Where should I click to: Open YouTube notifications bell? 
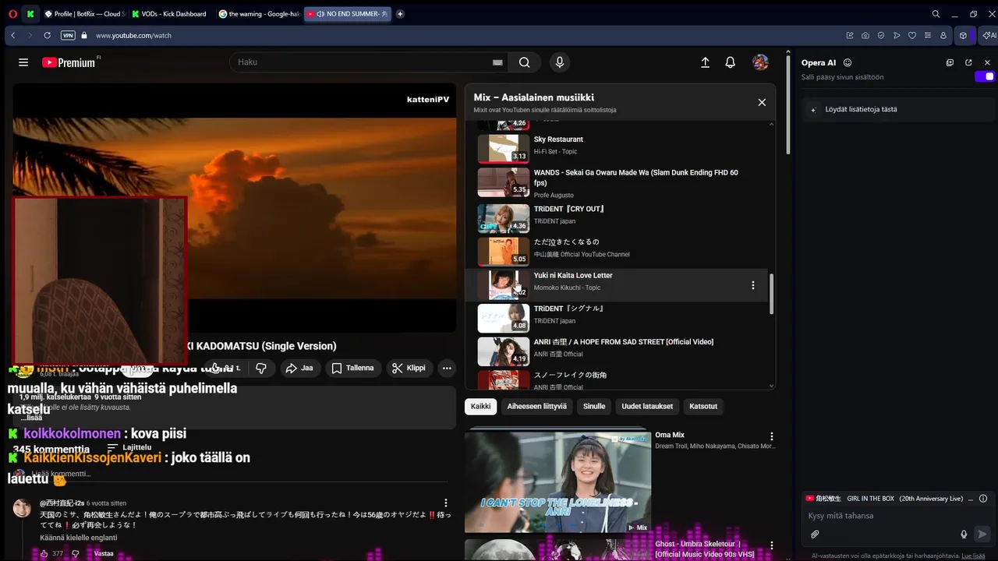730,62
